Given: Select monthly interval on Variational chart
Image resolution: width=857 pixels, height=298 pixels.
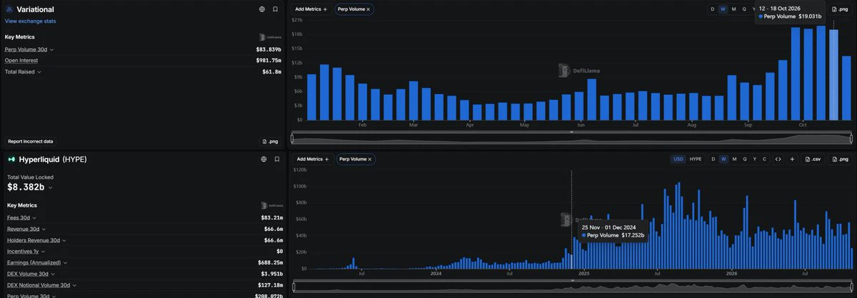Looking at the screenshot, I should (x=733, y=9).
